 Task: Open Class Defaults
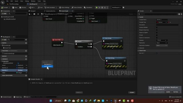(77, 7)
